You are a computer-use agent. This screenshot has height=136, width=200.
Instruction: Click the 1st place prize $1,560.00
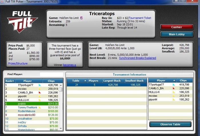[33, 53]
